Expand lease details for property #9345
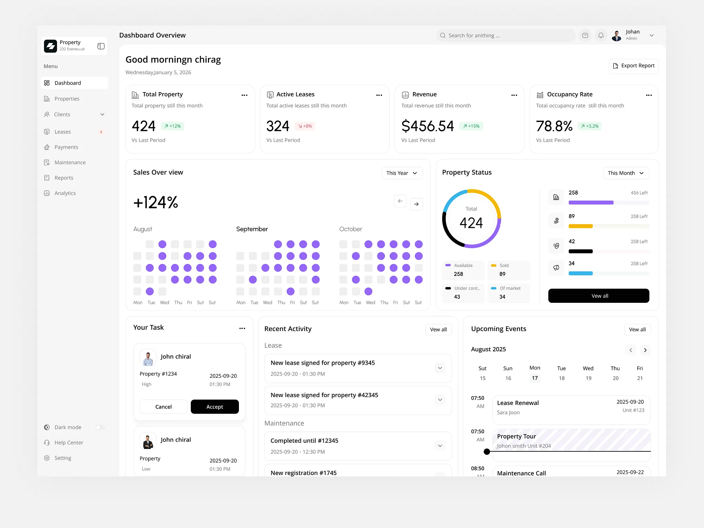 pyautogui.click(x=440, y=367)
